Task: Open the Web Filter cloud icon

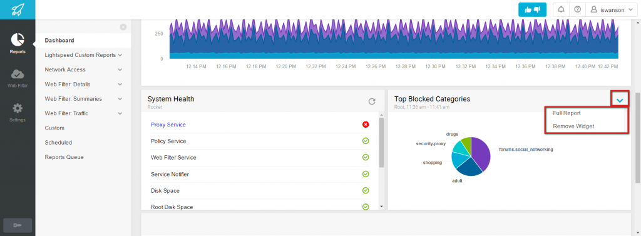Action: tap(18, 74)
